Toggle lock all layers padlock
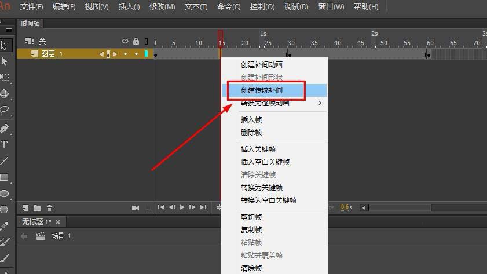 tap(136, 41)
